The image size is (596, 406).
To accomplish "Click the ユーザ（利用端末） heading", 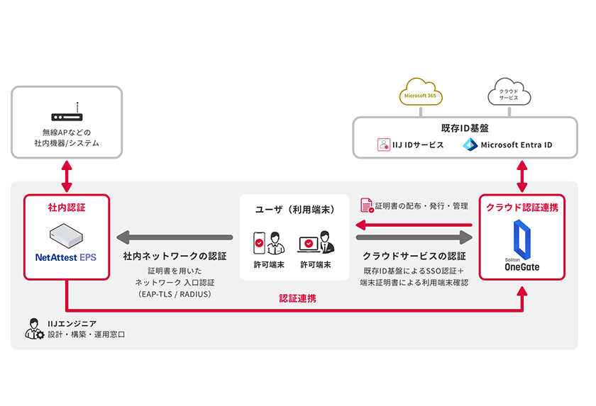I will pyautogui.click(x=294, y=210).
